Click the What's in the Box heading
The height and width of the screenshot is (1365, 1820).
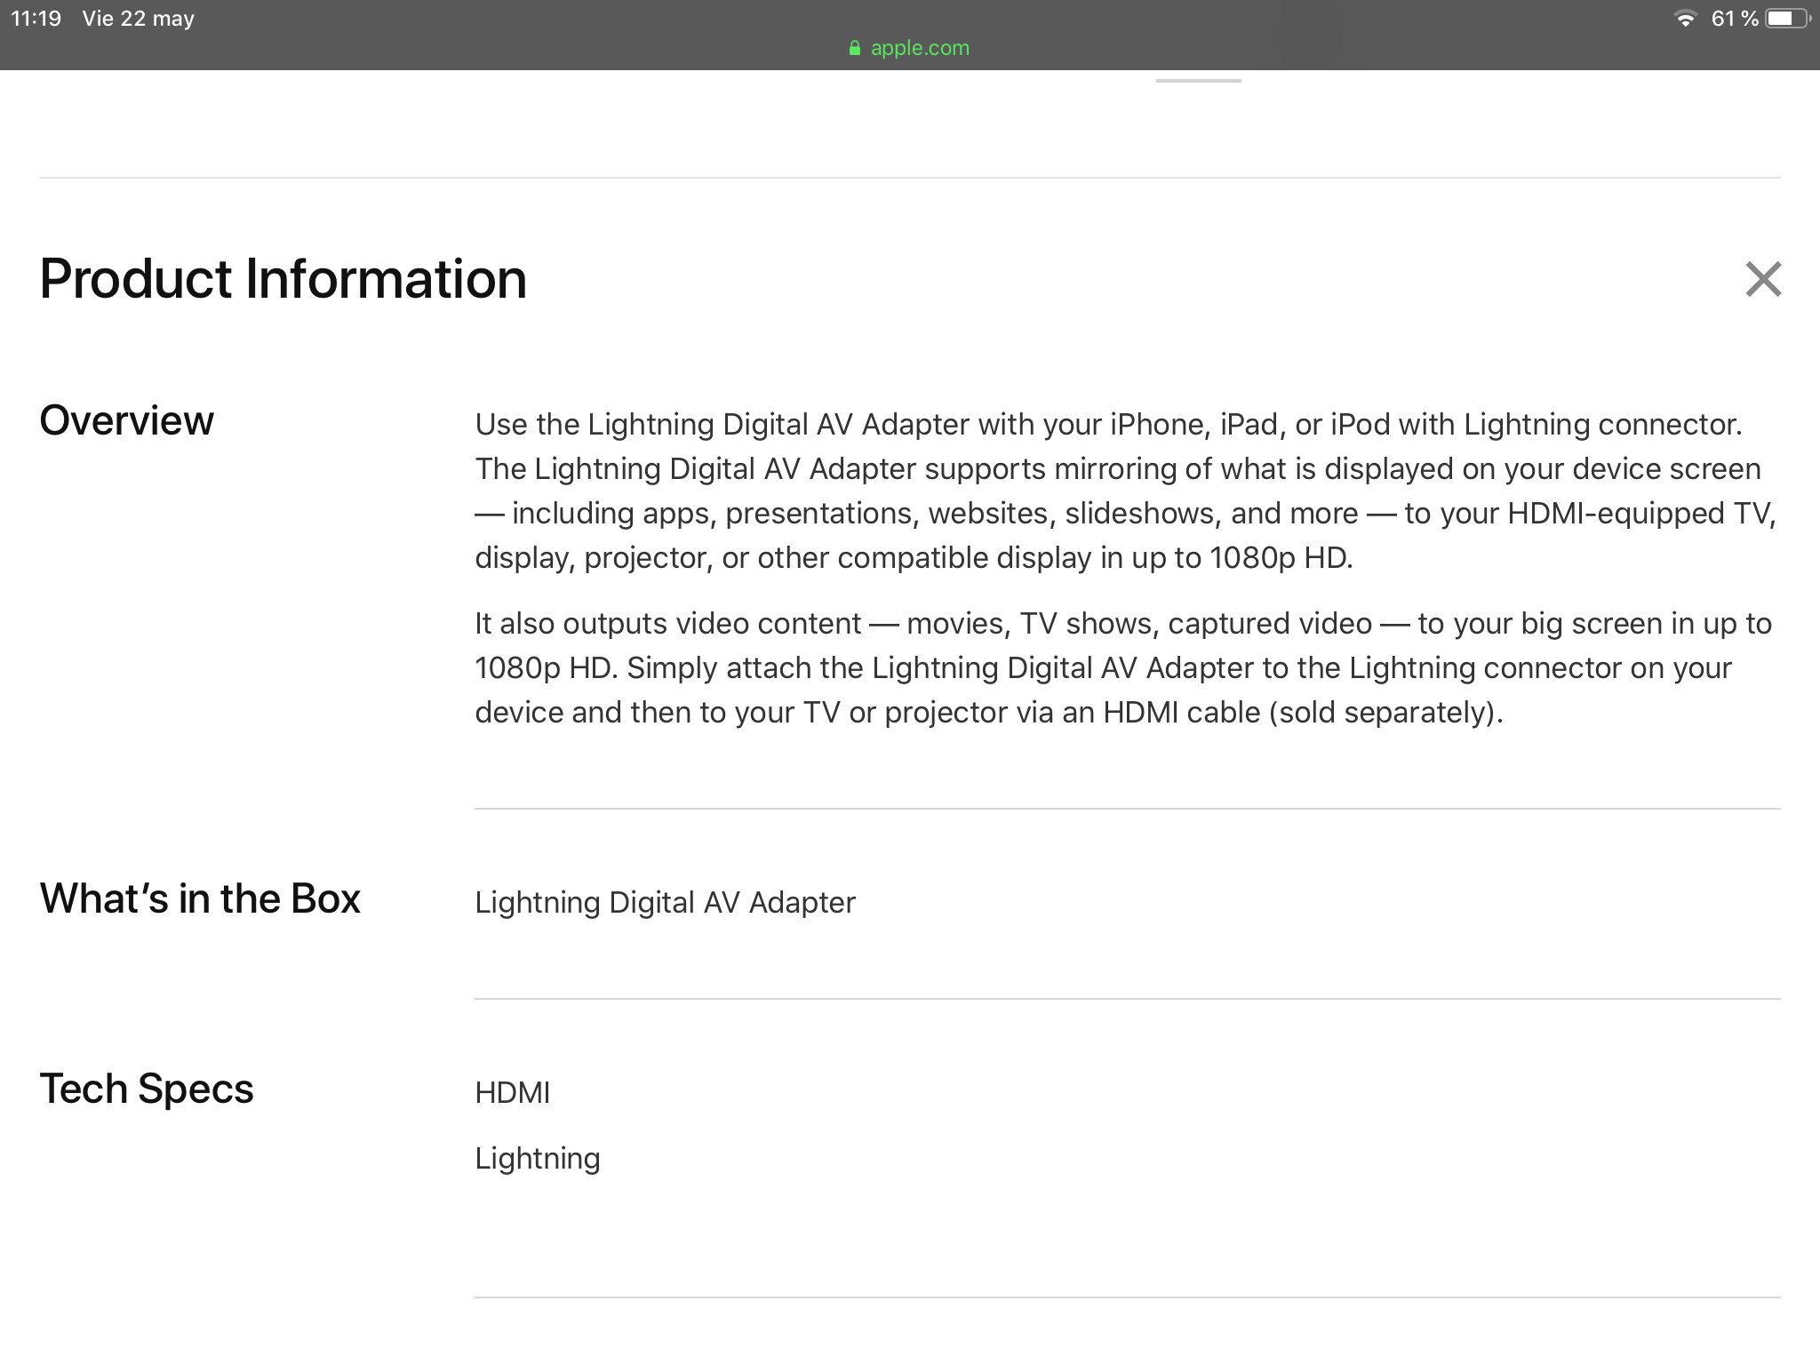point(200,898)
